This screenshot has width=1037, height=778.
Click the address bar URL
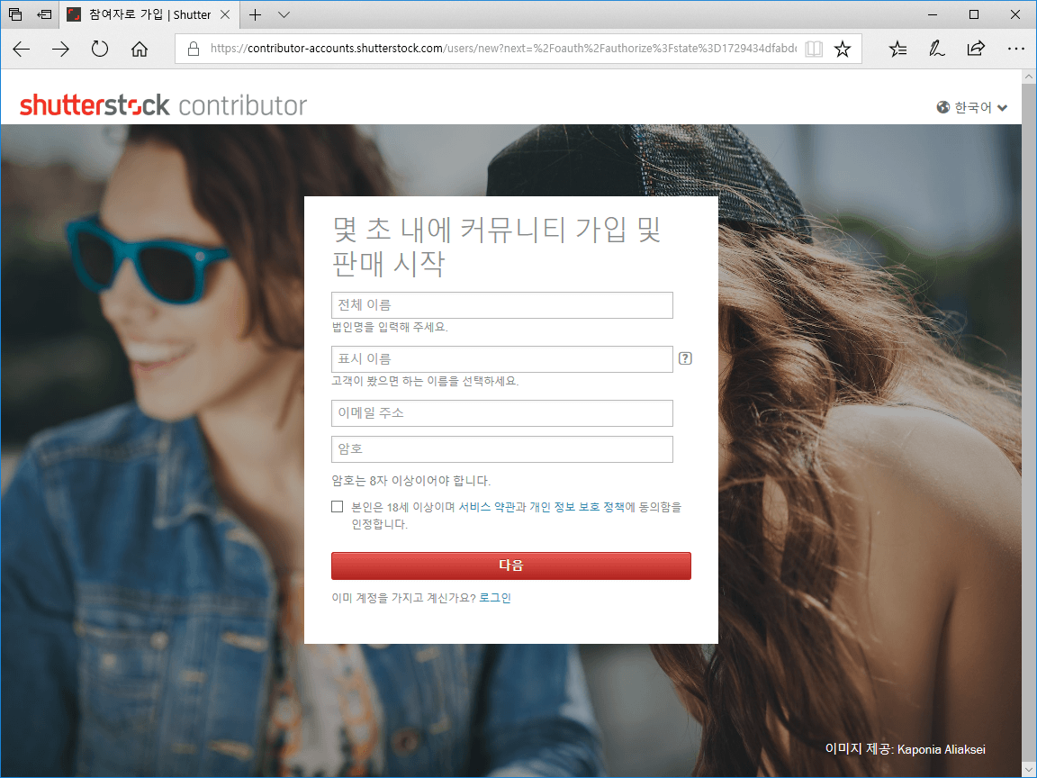click(x=502, y=49)
